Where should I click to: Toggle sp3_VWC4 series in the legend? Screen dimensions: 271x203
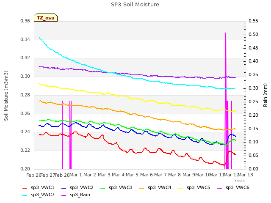pyautogui.click(x=155, y=188)
